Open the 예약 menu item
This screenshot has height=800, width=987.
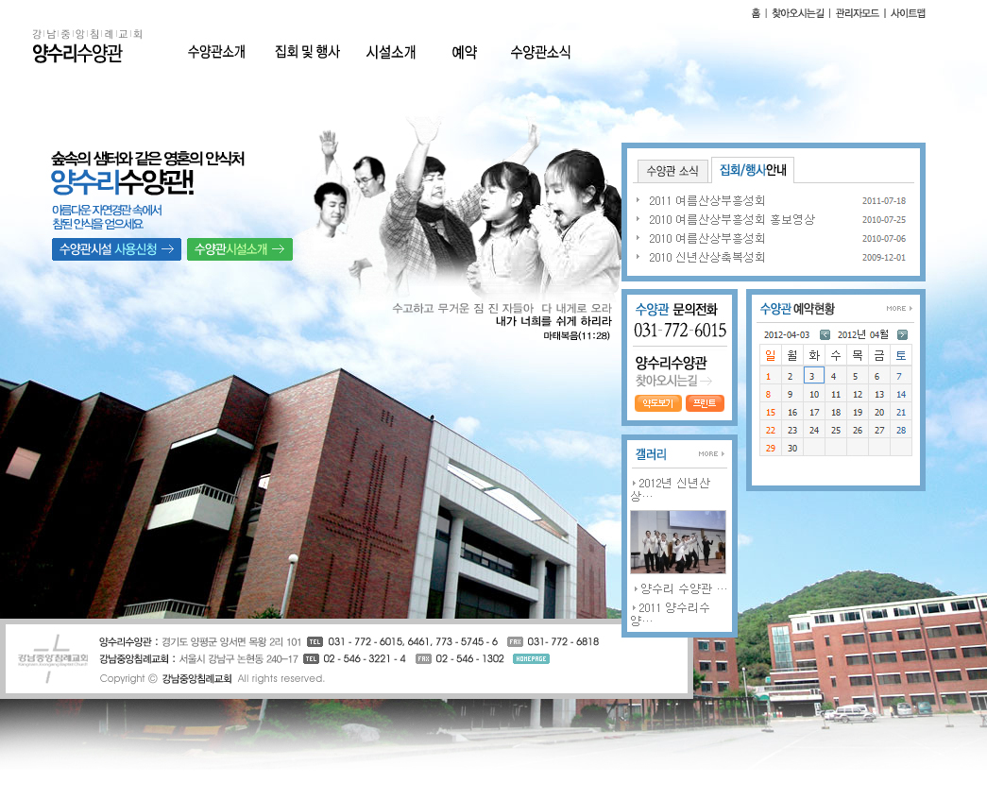464,52
